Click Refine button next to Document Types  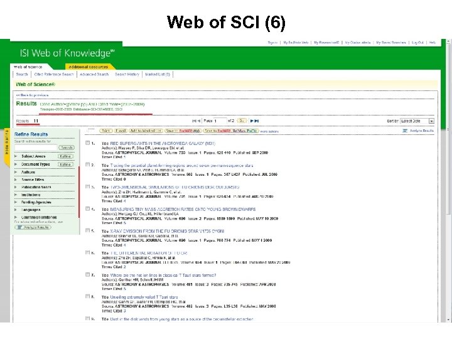point(65,164)
